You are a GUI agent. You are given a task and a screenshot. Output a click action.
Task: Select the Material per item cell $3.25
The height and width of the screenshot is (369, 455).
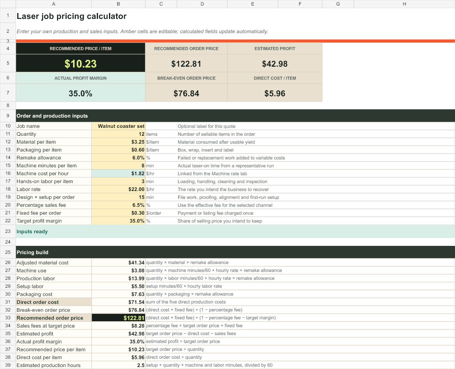point(118,142)
